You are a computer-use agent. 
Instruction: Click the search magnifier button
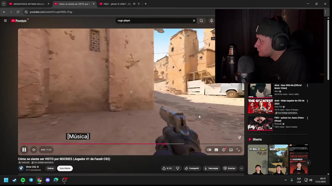pos(201,21)
